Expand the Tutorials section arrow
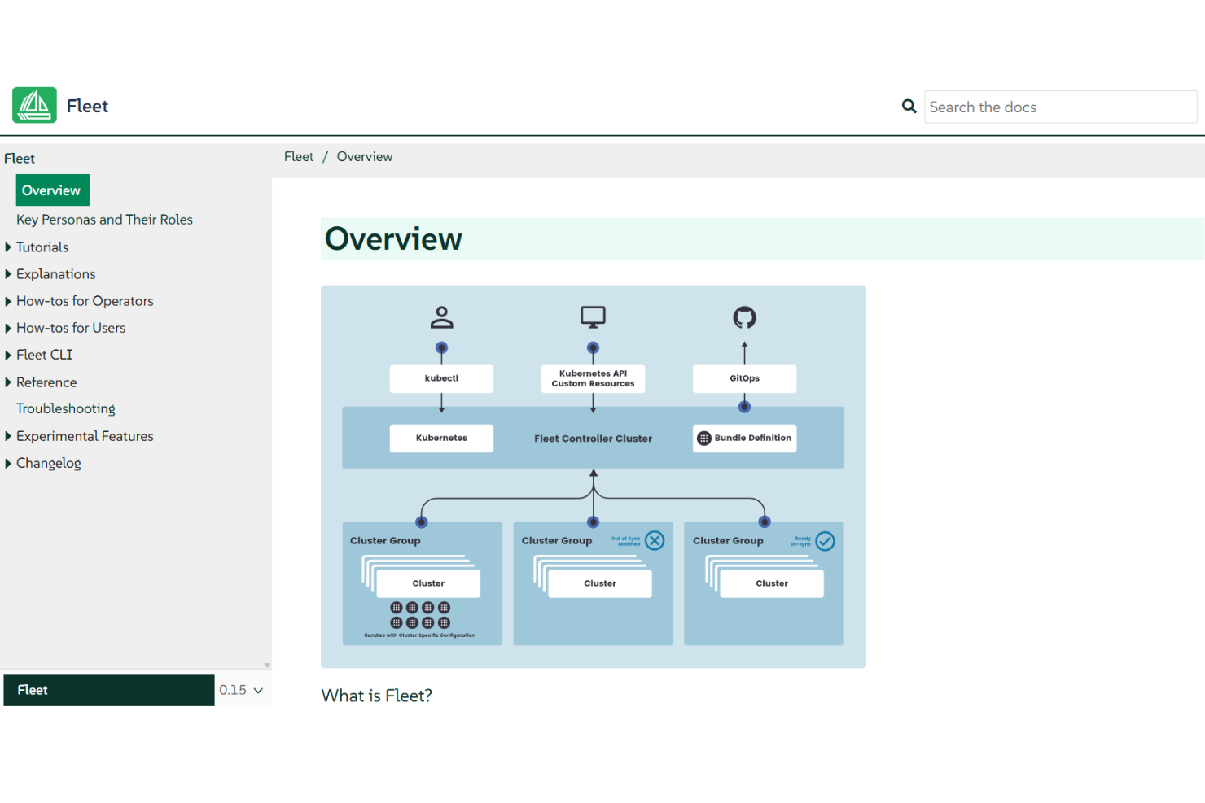This screenshot has width=1205, height=803. pos(8,247)
